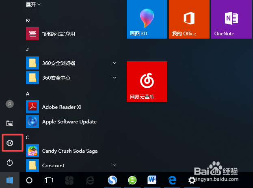The height and width of the screenshot is (188, 253).
Task: Expand the 360安全浏览器 folder chevron
Action: click(x=115, y=63)
